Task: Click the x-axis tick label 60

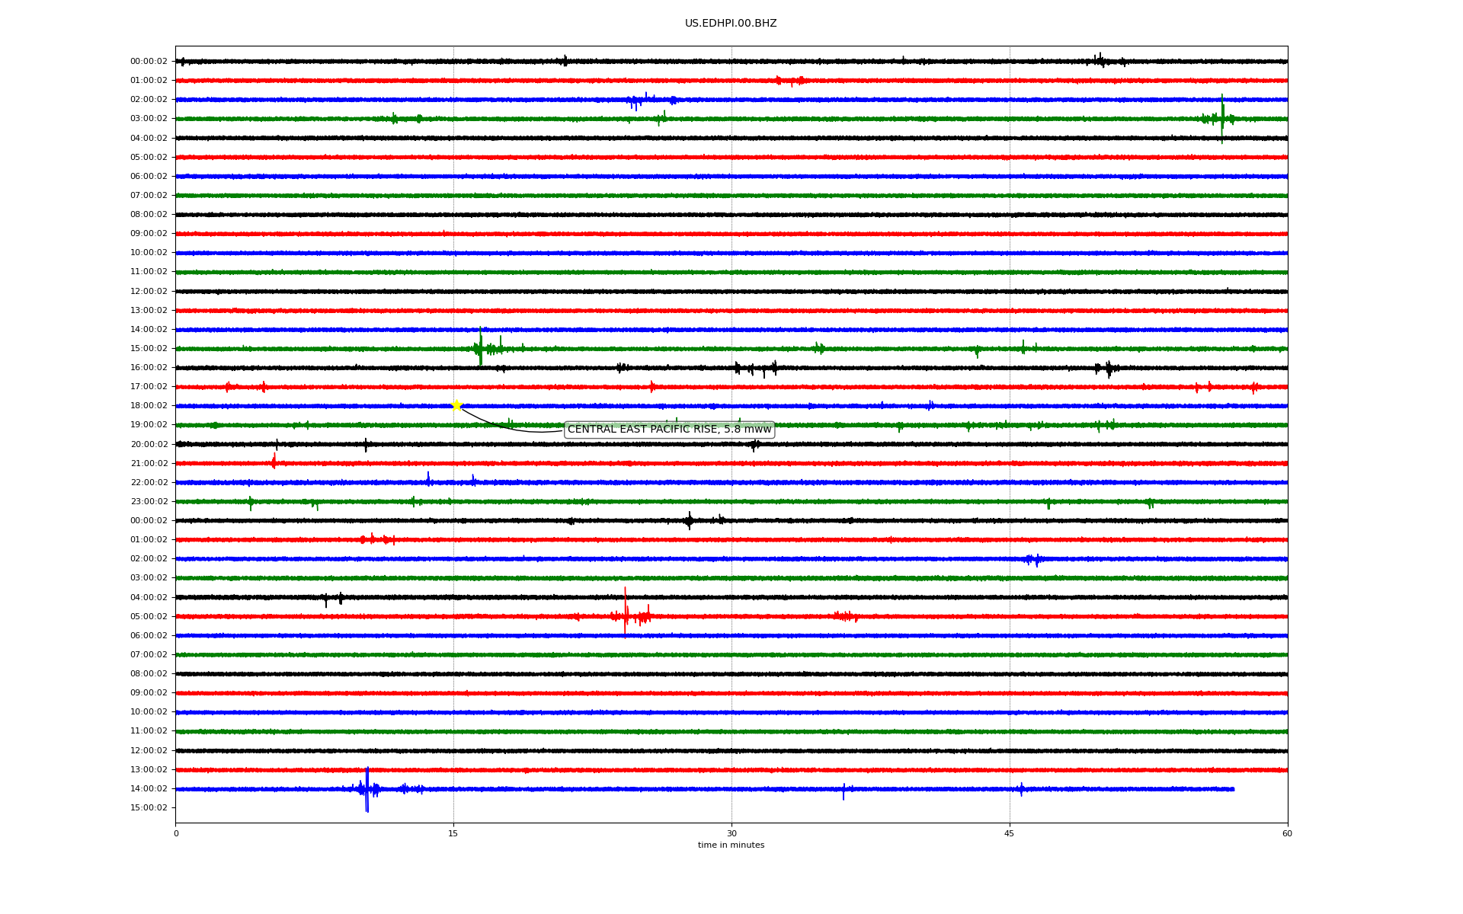Action: pyautogui.click(x=1287, y=833)
